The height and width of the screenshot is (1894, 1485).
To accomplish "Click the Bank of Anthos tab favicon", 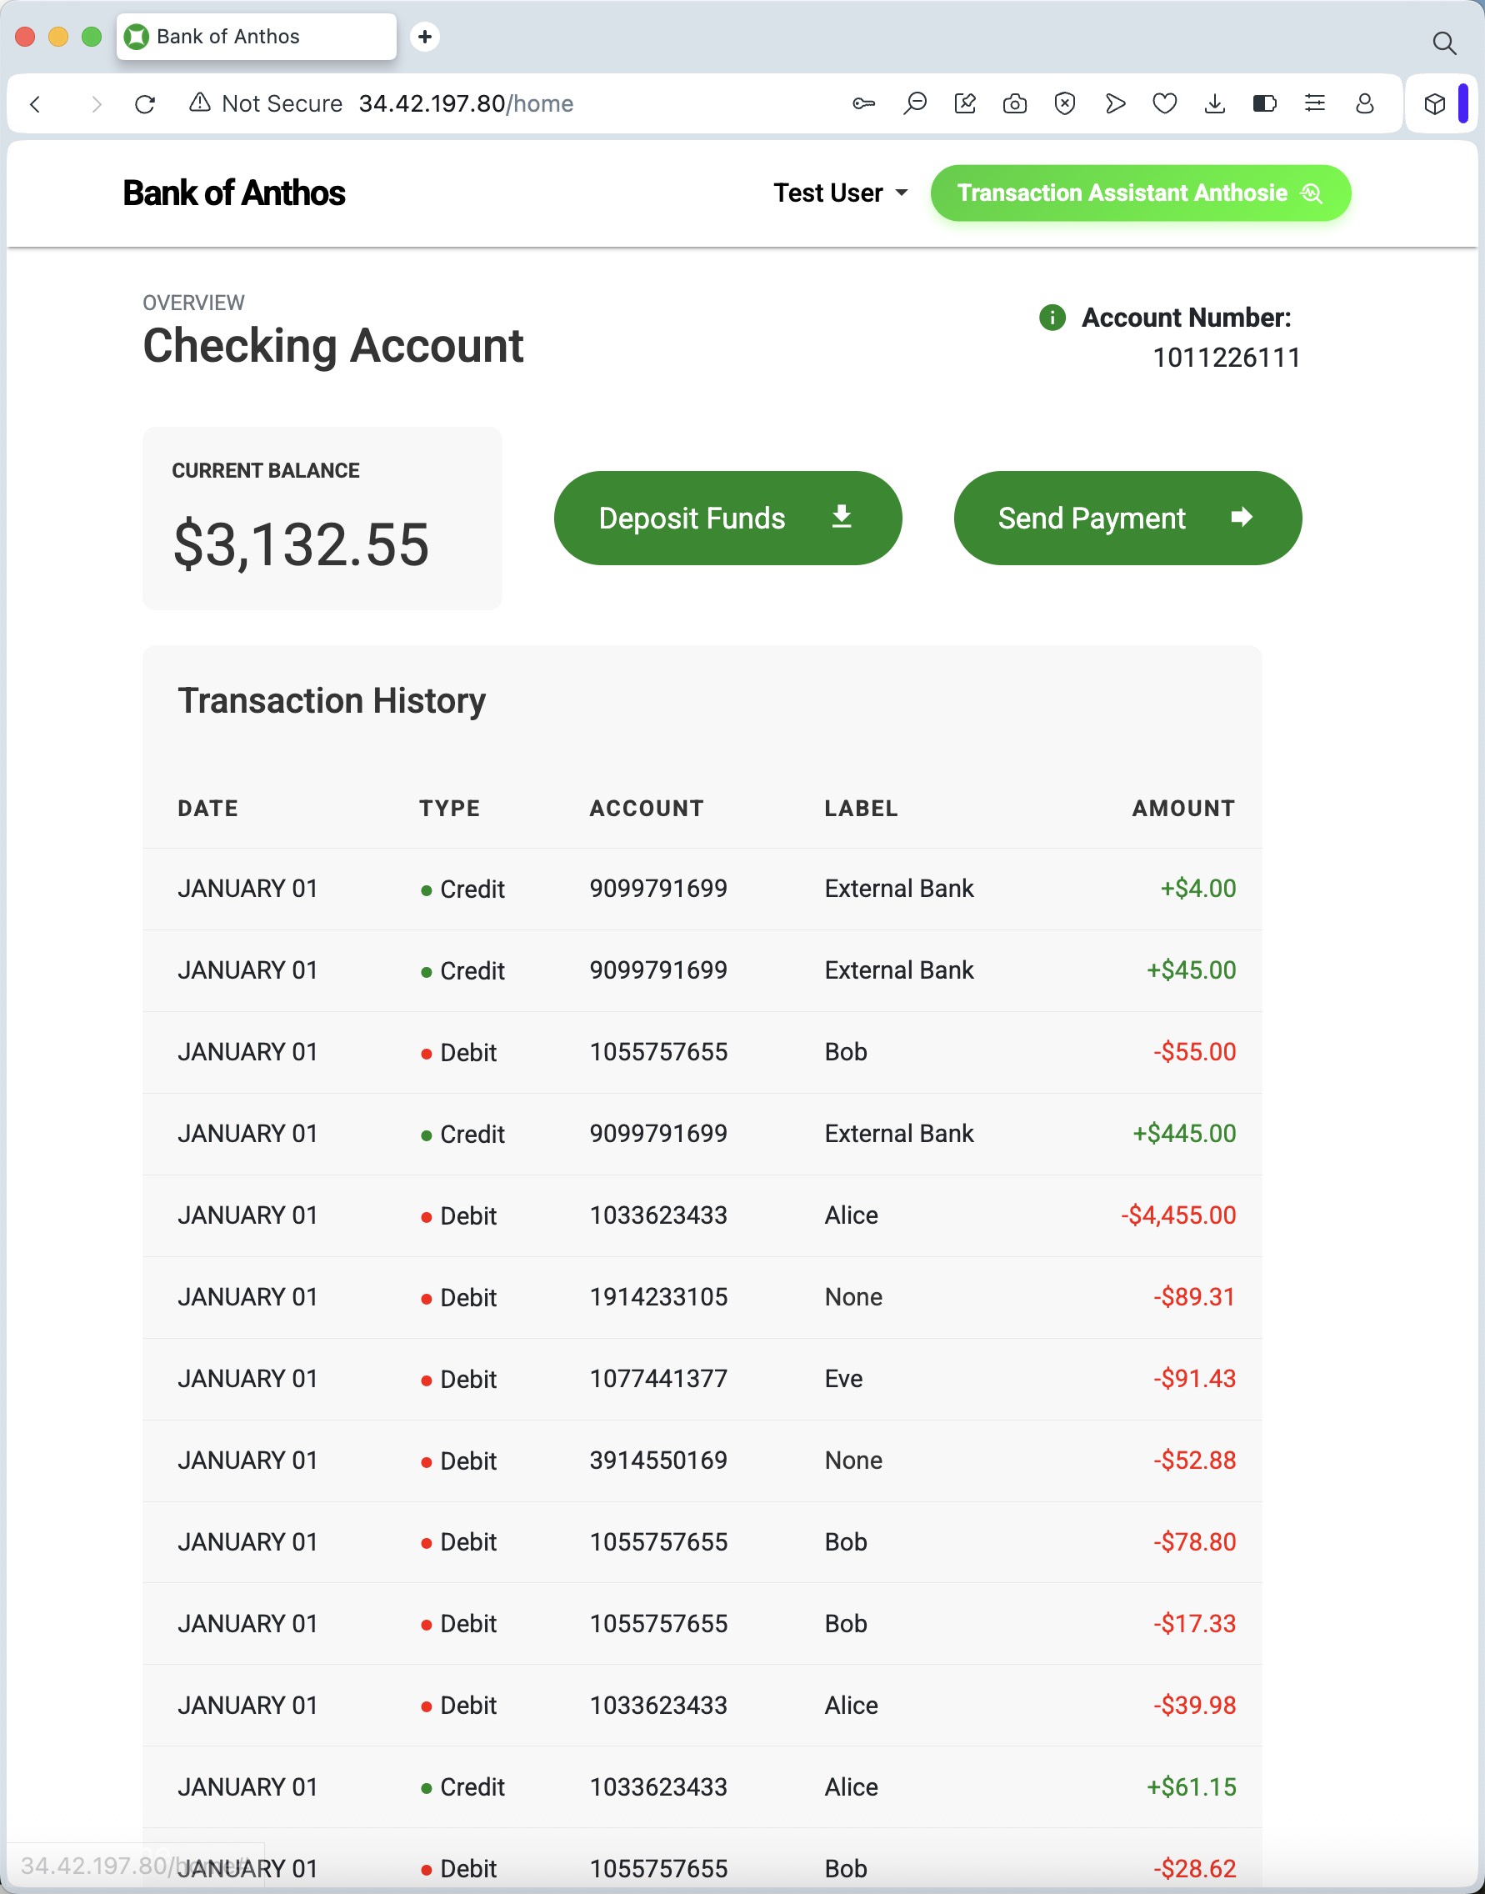I will click(137, 37).
